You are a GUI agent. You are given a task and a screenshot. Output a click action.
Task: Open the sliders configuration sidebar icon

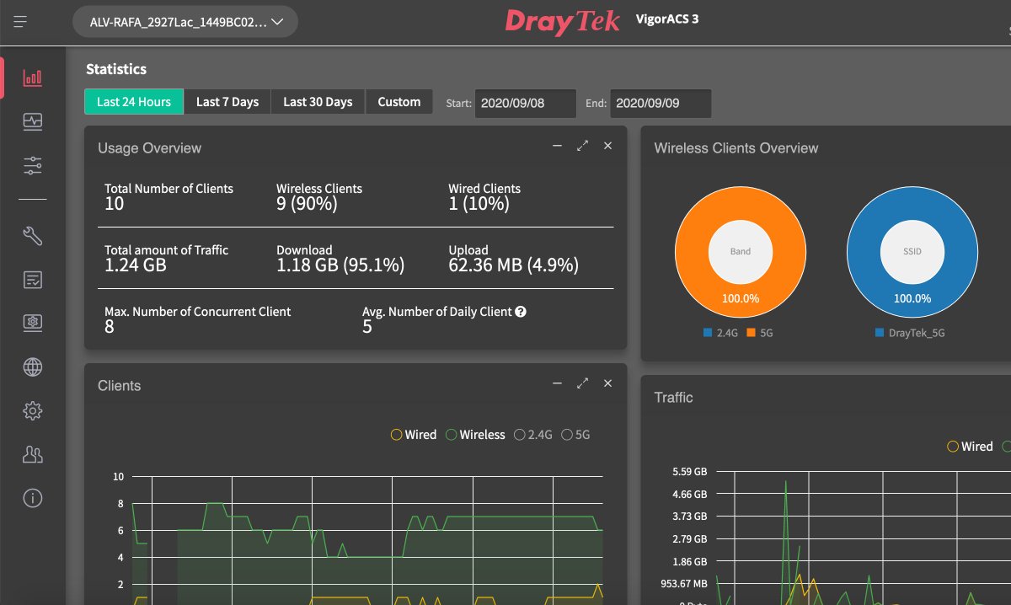point(33,165)
